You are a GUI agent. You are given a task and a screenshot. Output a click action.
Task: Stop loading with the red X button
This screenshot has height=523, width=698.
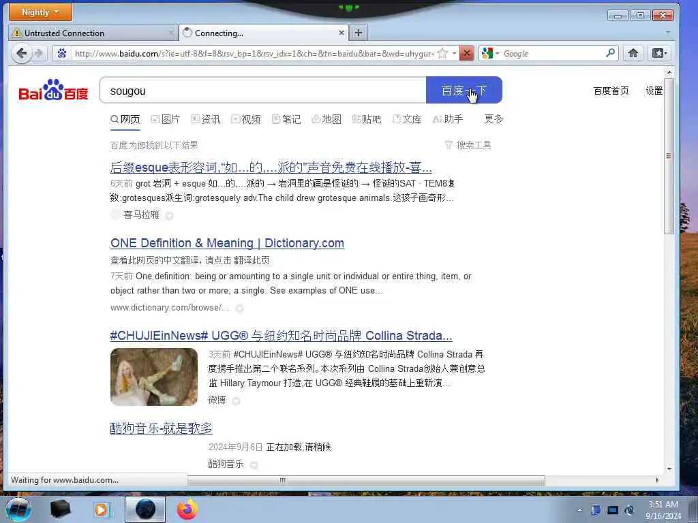pos(466,53)
